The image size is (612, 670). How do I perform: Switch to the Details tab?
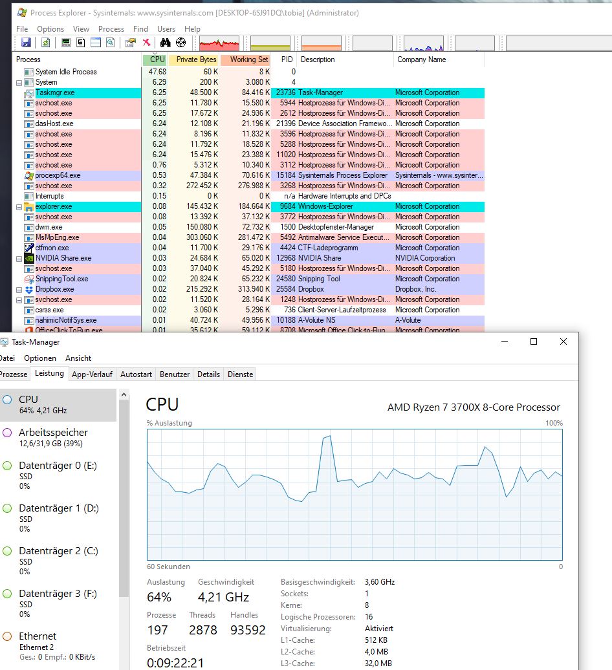[x=208, y=374]
